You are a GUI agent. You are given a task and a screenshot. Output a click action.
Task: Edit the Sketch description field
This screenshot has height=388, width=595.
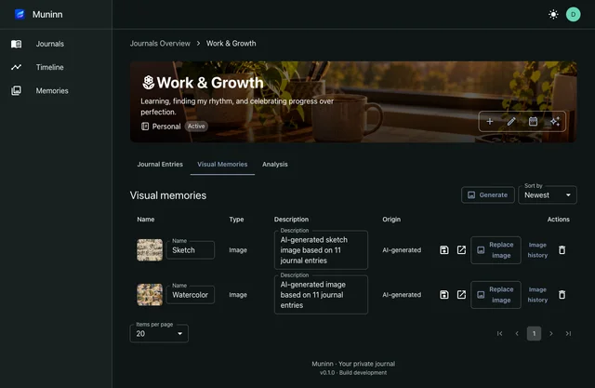[321, 250]
